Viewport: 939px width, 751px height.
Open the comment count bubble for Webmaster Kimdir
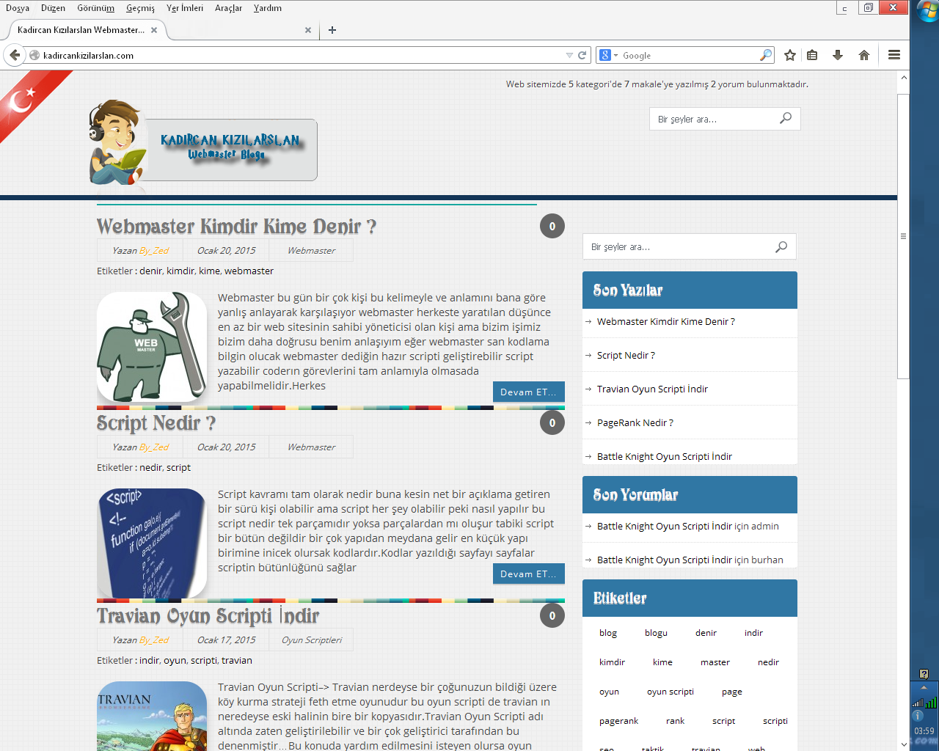click(552, 226)
